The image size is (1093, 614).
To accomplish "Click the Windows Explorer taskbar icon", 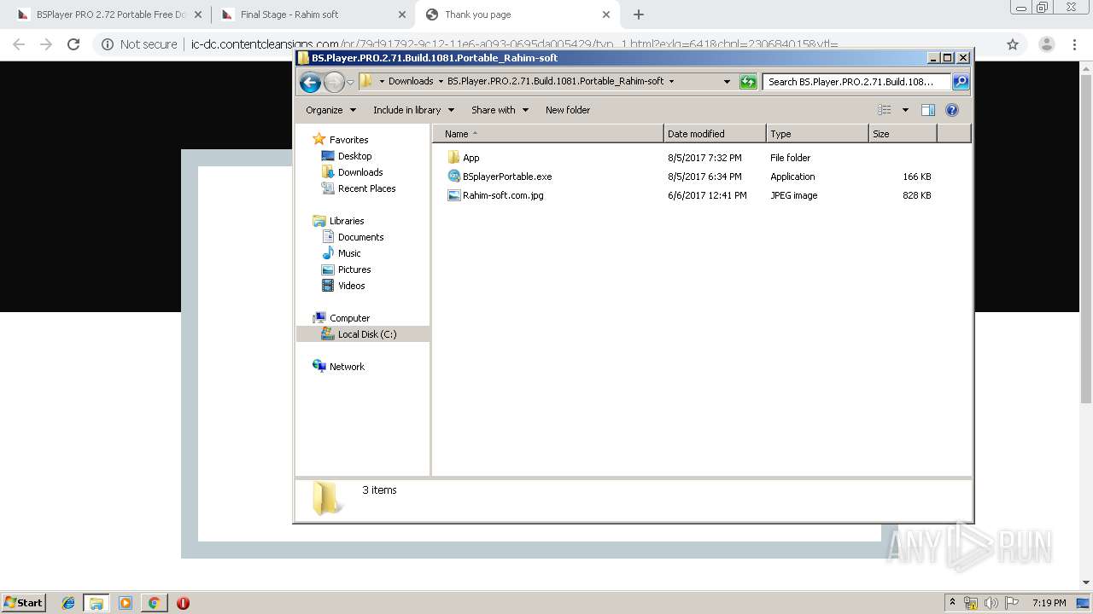I will click(96, 603).
